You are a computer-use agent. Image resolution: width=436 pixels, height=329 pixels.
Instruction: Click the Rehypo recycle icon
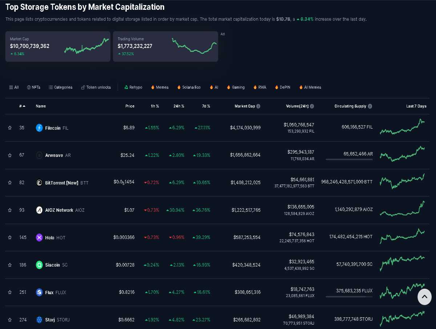[x=126, y=87]
